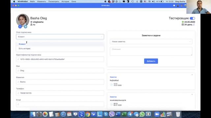
Task: Open the Окно menu
Action: coord(74,1)
